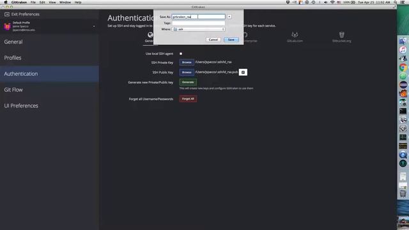The width and height of the screenshot is (409, 230).
Task: Click the date and time in menu bar
Action: (374, 3)
